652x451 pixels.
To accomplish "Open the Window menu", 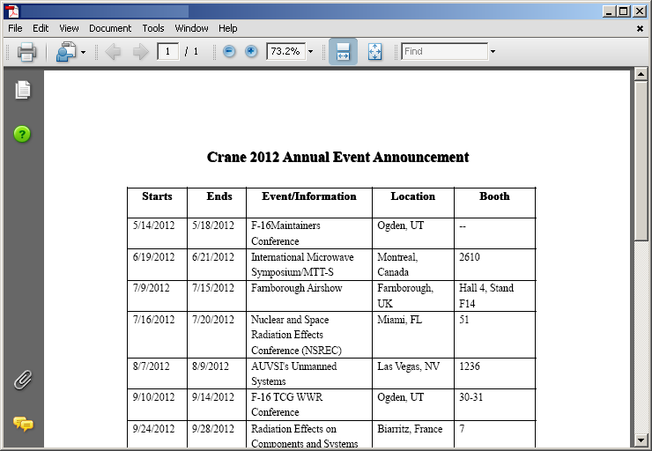I will click(192, 28).
